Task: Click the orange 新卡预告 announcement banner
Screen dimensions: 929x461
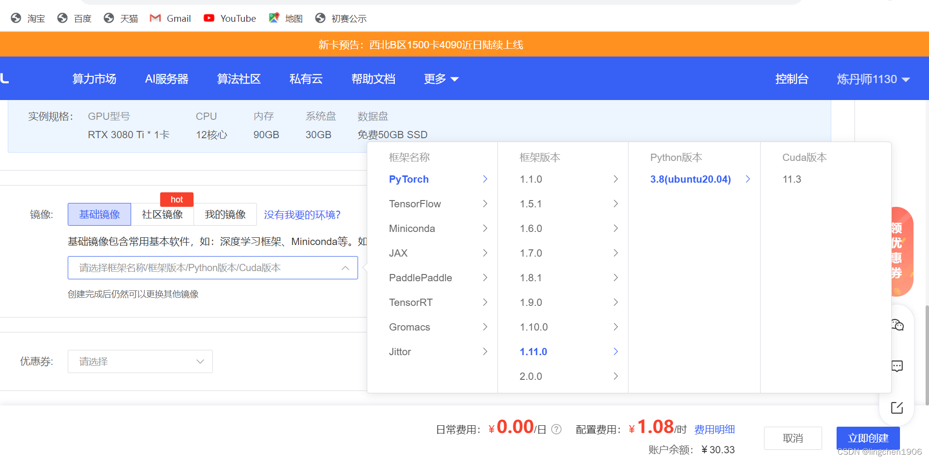Action: [464, 44]
